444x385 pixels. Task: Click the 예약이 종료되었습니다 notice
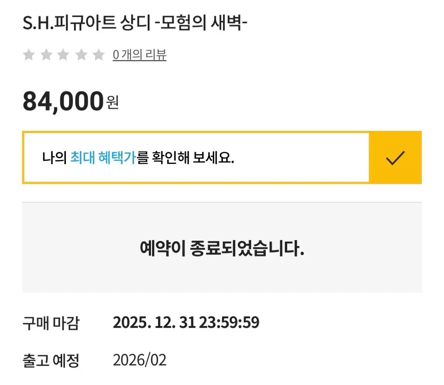(x=222, y=248)
